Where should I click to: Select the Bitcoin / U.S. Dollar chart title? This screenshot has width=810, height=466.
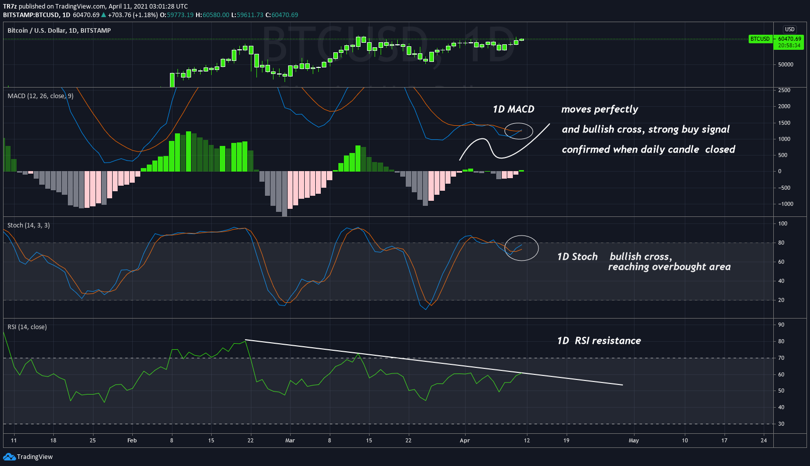pyautogui.click(x=59, y=30)
